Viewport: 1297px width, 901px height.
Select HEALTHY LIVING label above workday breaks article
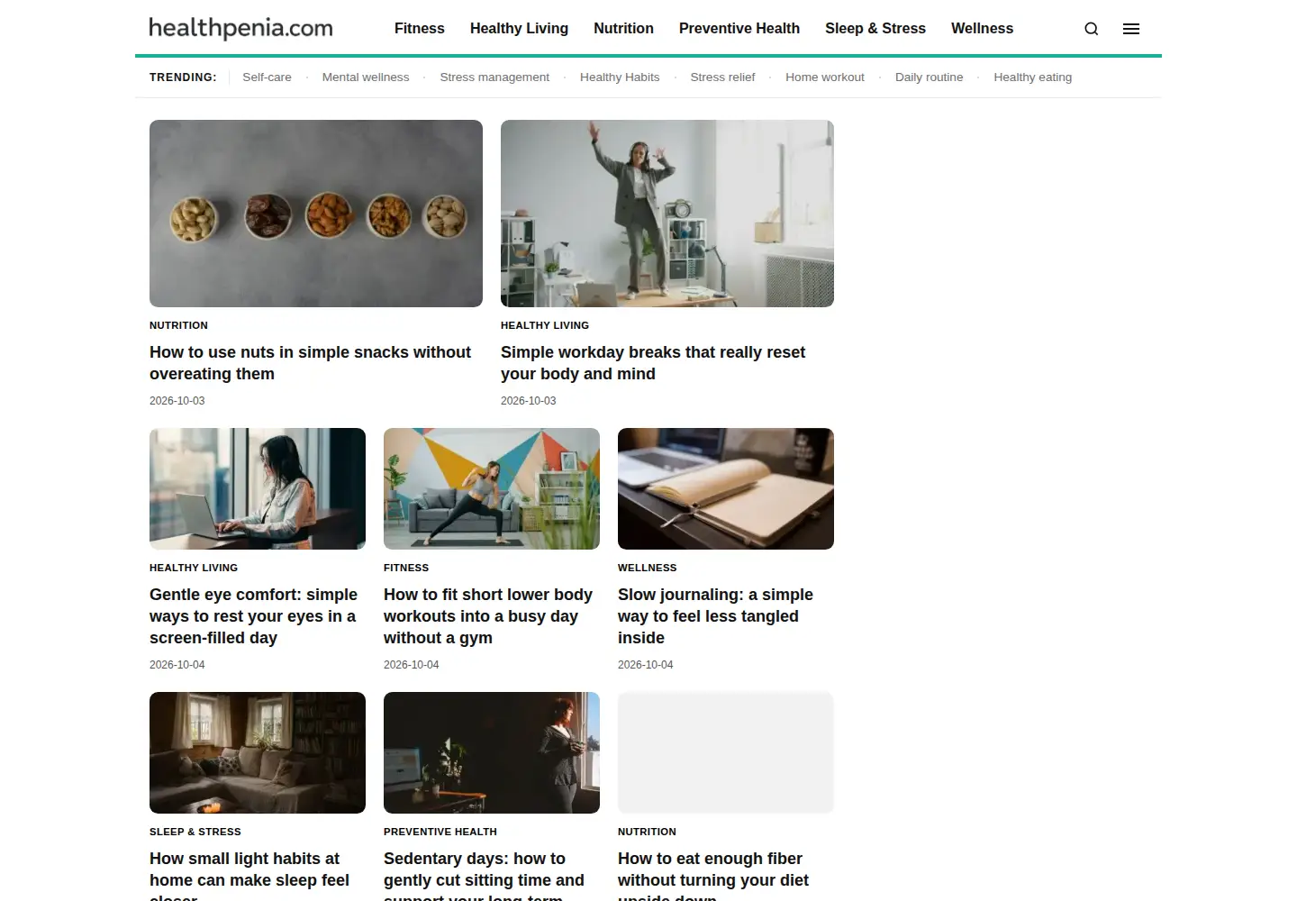(545, 325)
